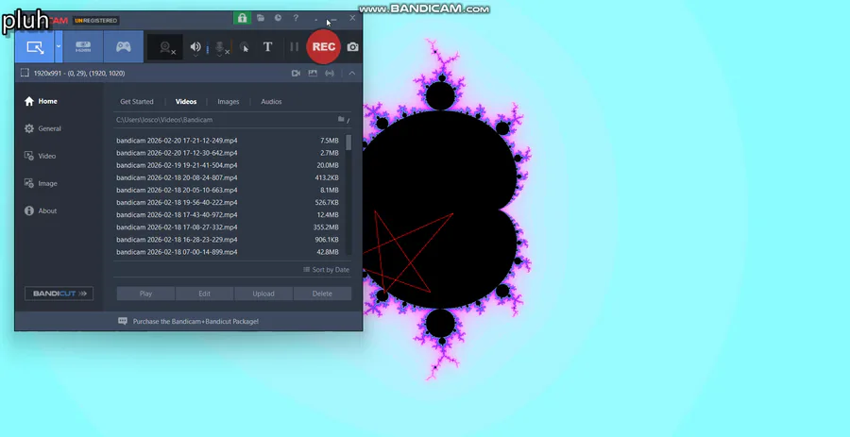The image size is (850, 437).
Task: Open the Image settings in sidebar
Action: pyautogui.click(x=41, y=183)
